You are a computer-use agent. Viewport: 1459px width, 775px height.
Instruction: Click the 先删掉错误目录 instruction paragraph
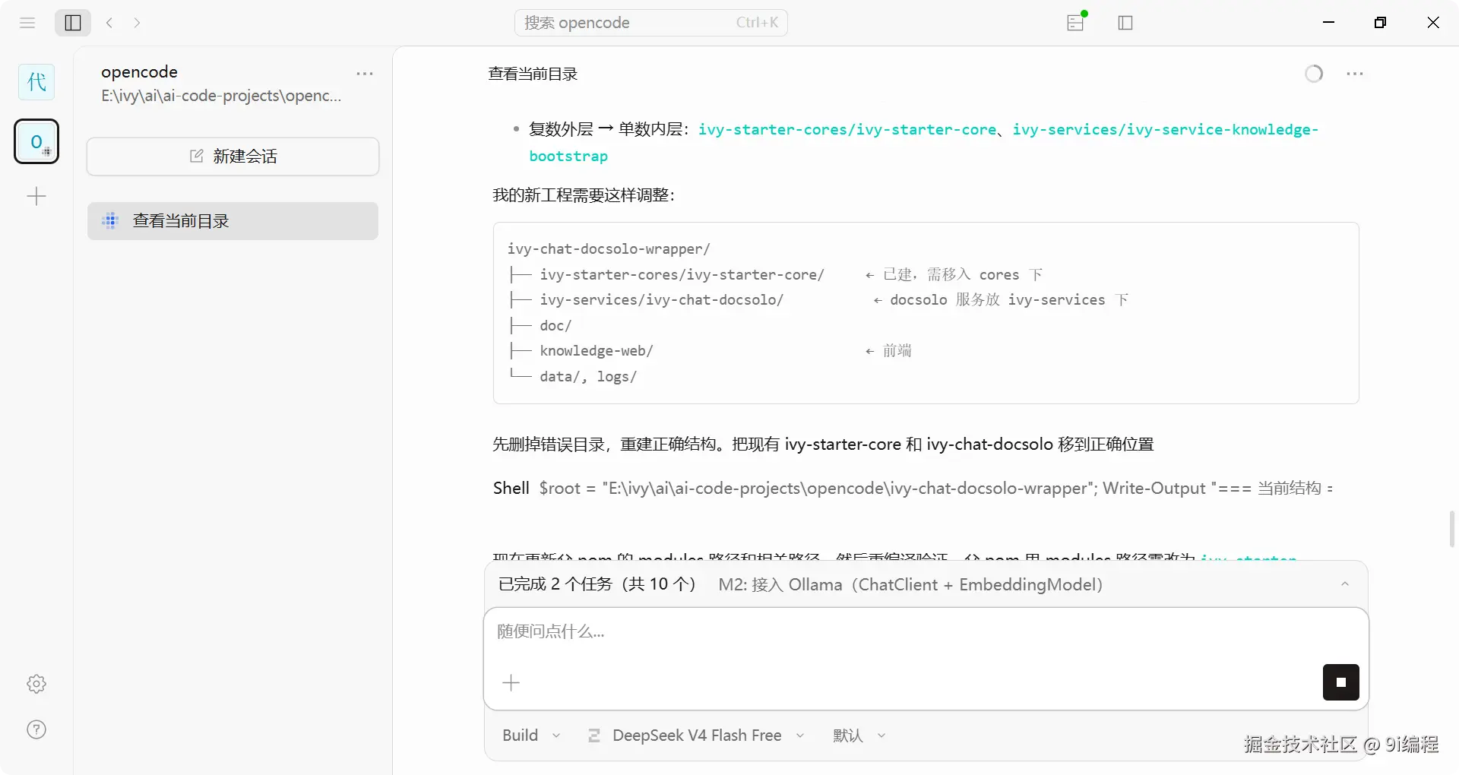[x=823, y=444]
